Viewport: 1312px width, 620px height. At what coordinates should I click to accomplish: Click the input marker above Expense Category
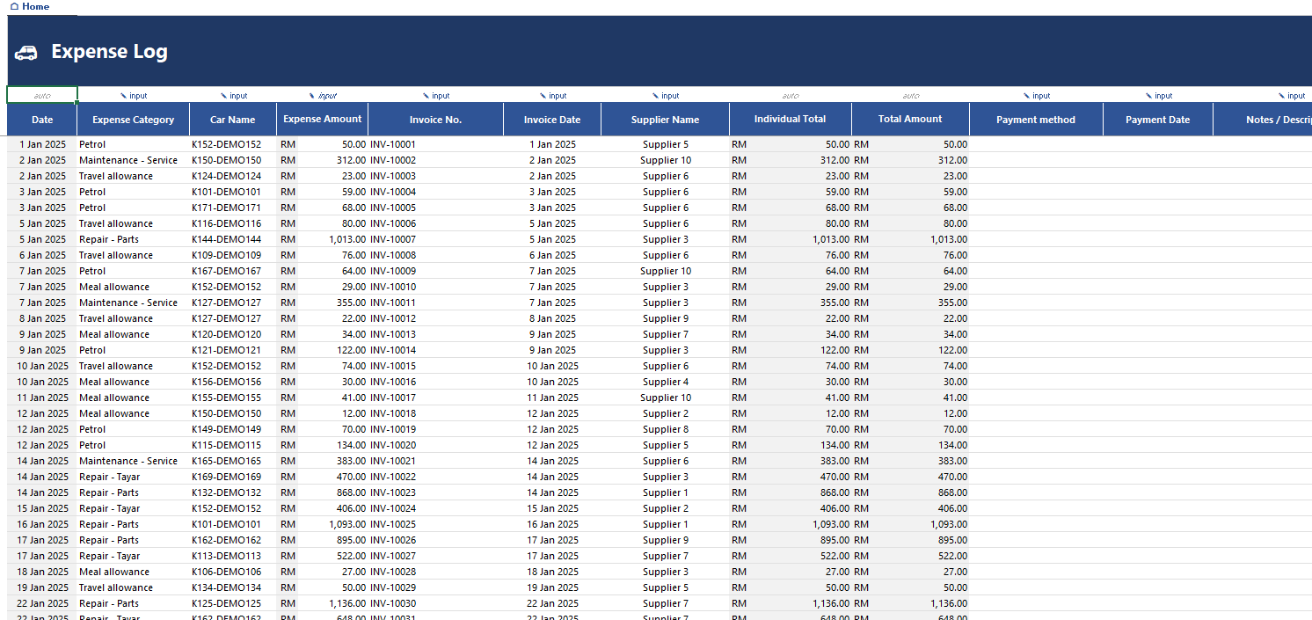(x=134, y=96)
